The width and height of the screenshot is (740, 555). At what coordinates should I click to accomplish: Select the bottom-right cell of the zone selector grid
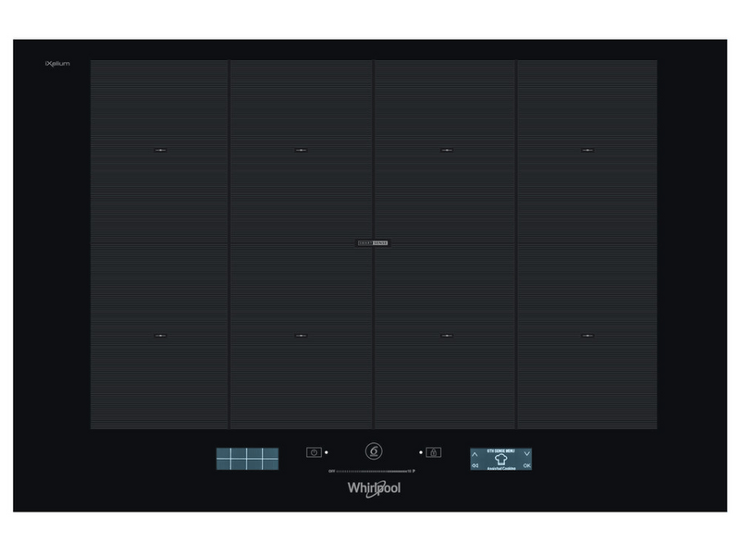[x=270, y=464]
